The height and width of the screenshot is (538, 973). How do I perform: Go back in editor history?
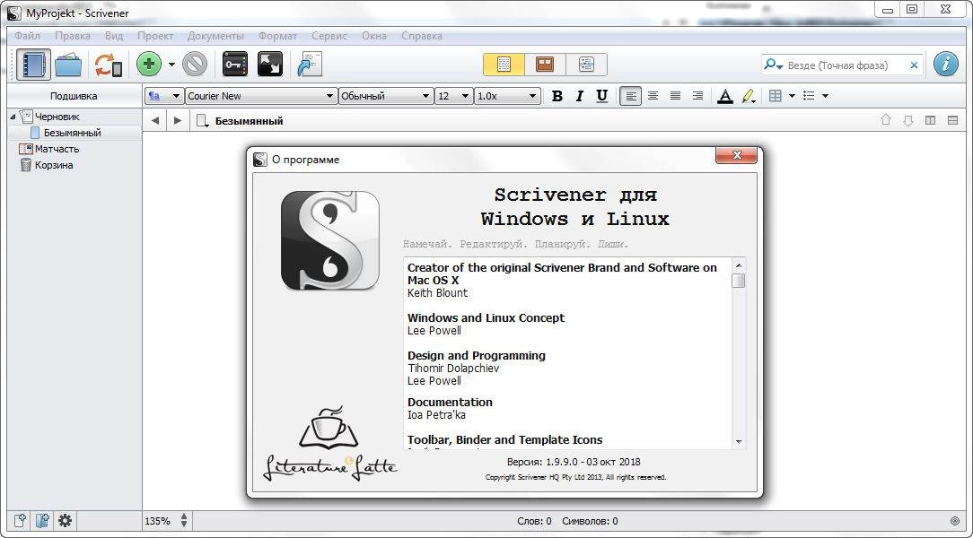(x=155, y=121)
